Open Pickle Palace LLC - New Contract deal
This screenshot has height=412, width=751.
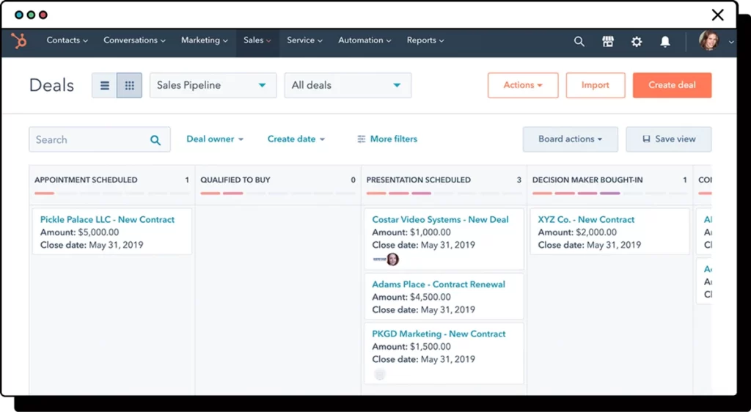tap(107, 219)
